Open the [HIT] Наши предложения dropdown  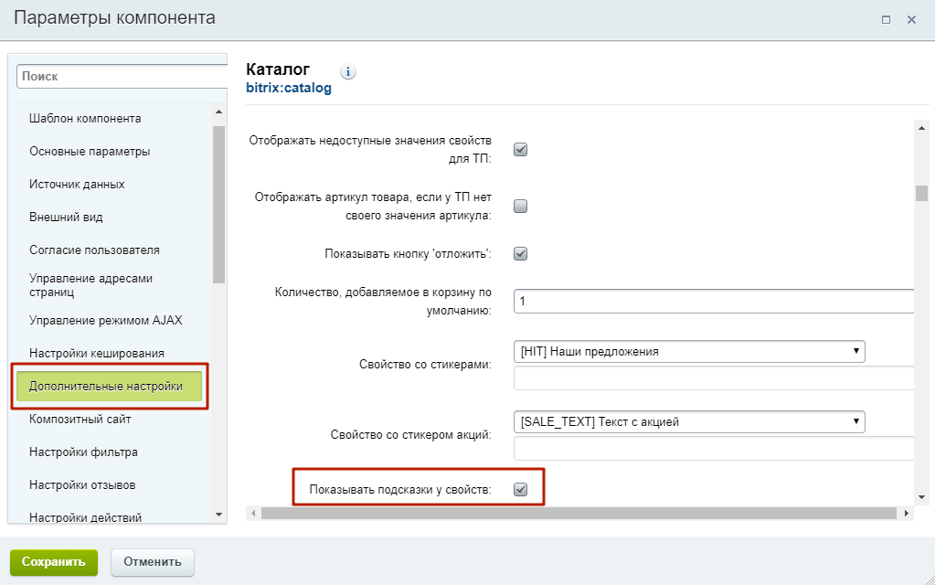click(x=689, y=351)
